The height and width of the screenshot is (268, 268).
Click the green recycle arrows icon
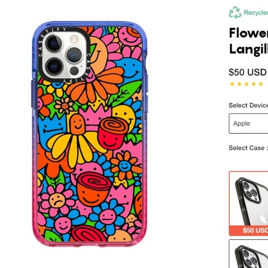click(x=235, y=12)
